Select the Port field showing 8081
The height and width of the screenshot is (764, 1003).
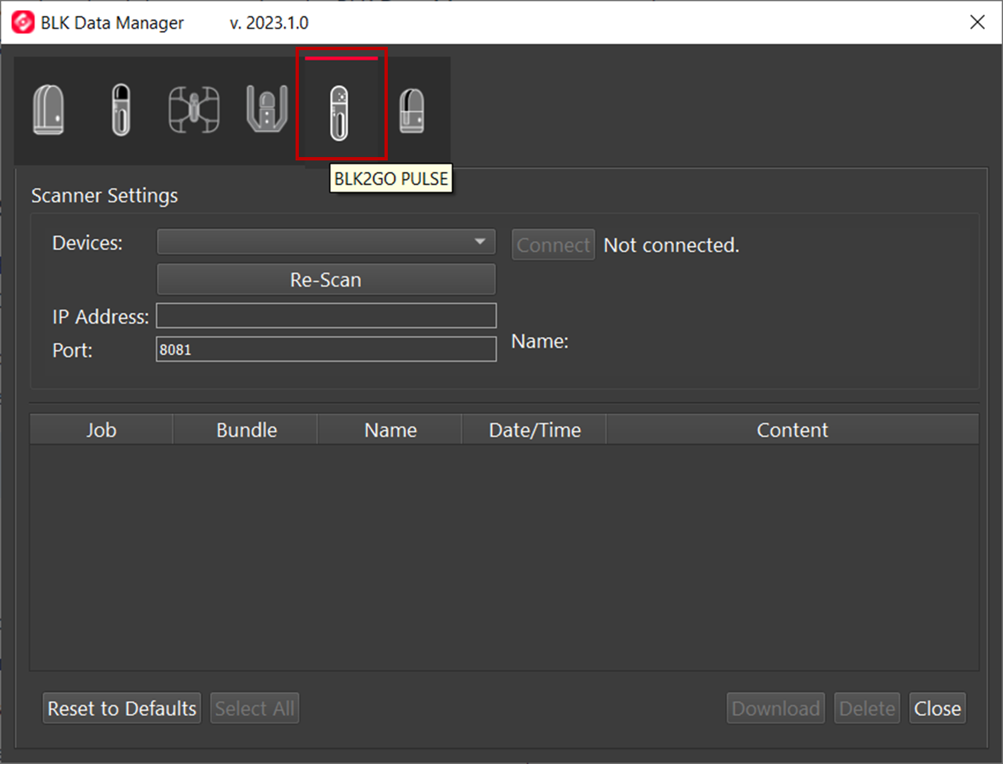326,349
